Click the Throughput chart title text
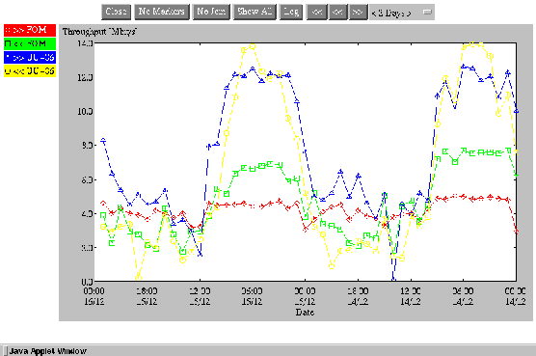This screenshot has height=356, width=536. coord(99,32)
